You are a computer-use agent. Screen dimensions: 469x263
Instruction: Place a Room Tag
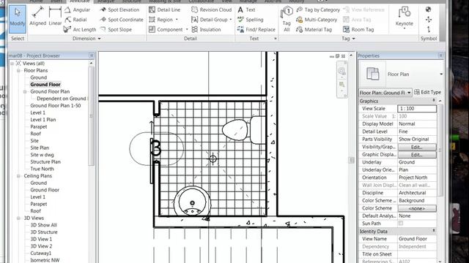coord(358,29)
